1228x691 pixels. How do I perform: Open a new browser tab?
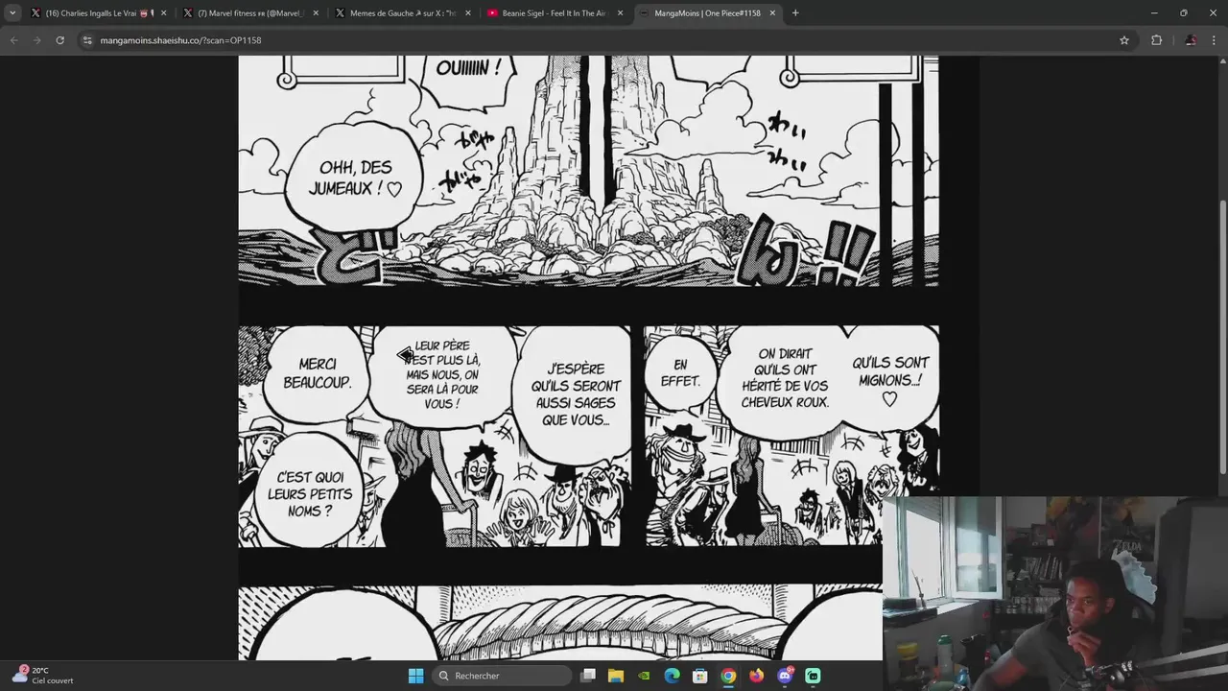tap(795, 13)
